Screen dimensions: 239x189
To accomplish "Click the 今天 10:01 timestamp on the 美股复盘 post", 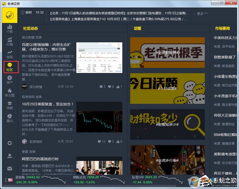I will pyautogui.click(x=65, y=142).
